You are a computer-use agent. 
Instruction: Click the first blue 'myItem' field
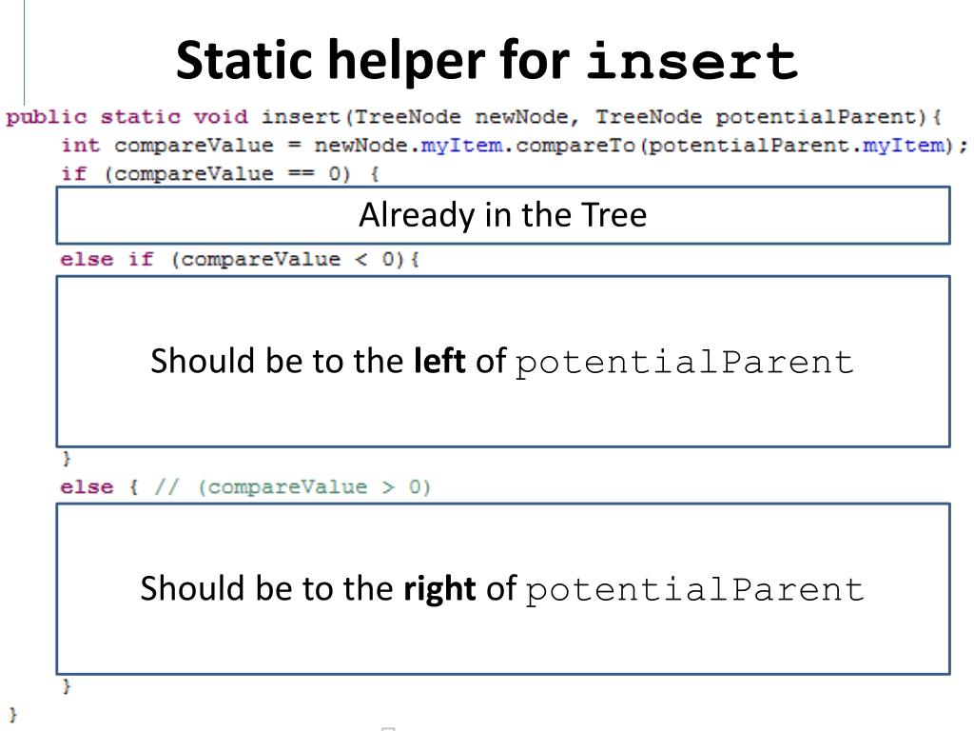pyautogui.click(x=461, y=146)
